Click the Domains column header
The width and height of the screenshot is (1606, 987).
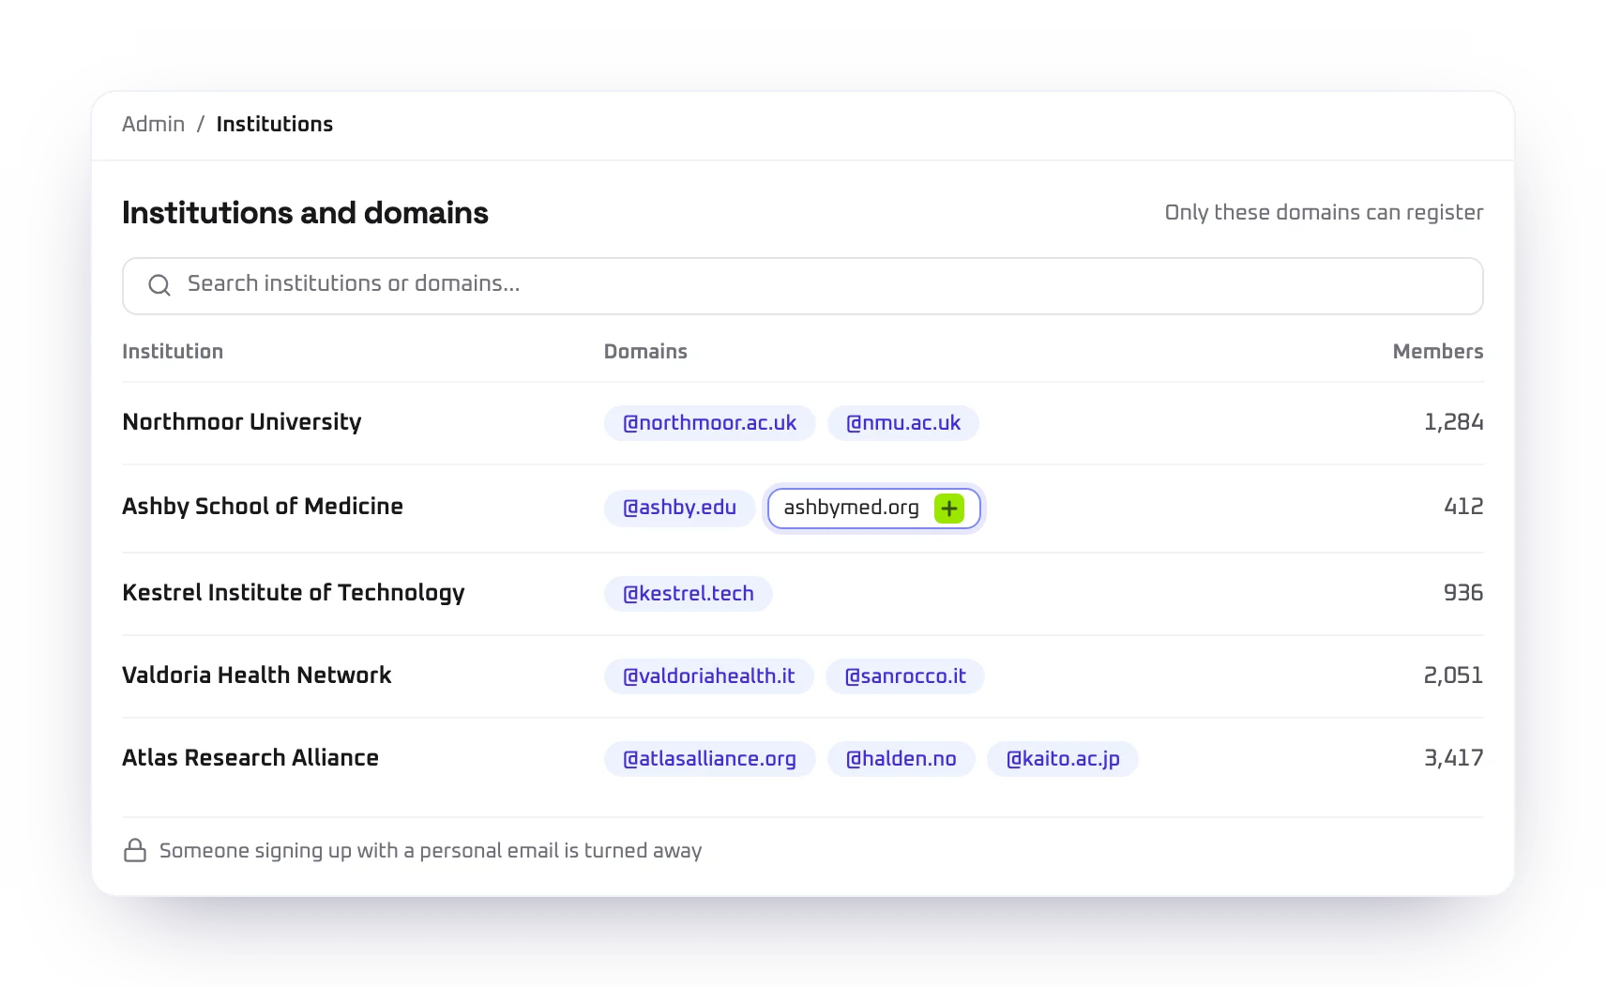pos(645,352)
